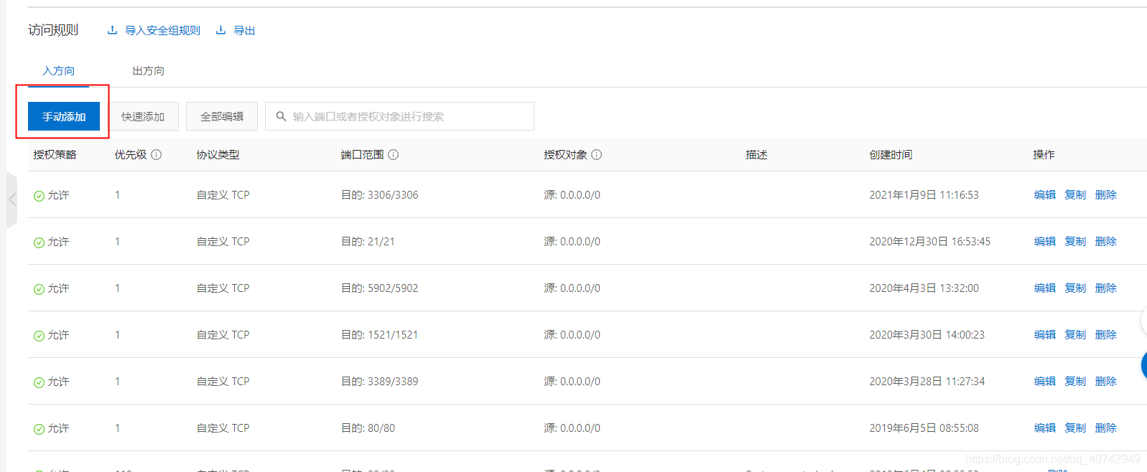
Task: Copy the rule for port 5902/5902
Action: (x=1075, y=288)
